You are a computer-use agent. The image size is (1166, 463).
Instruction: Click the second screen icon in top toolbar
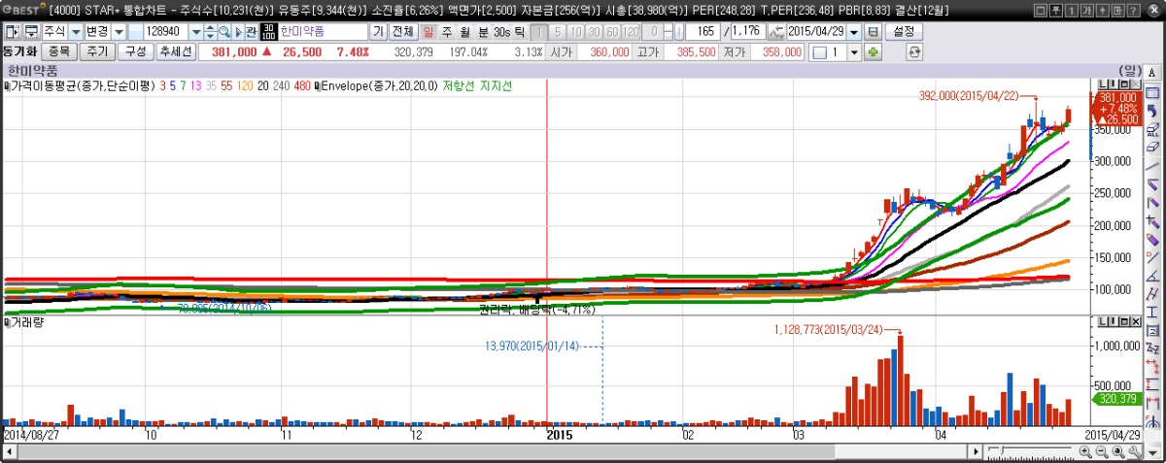(31, 32)
